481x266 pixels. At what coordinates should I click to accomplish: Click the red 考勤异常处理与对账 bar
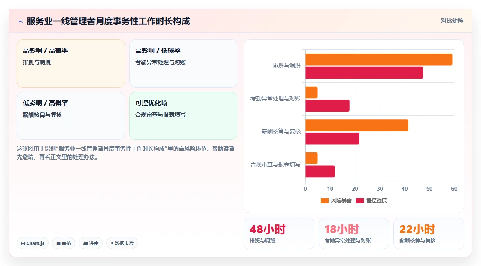[327, 106]
